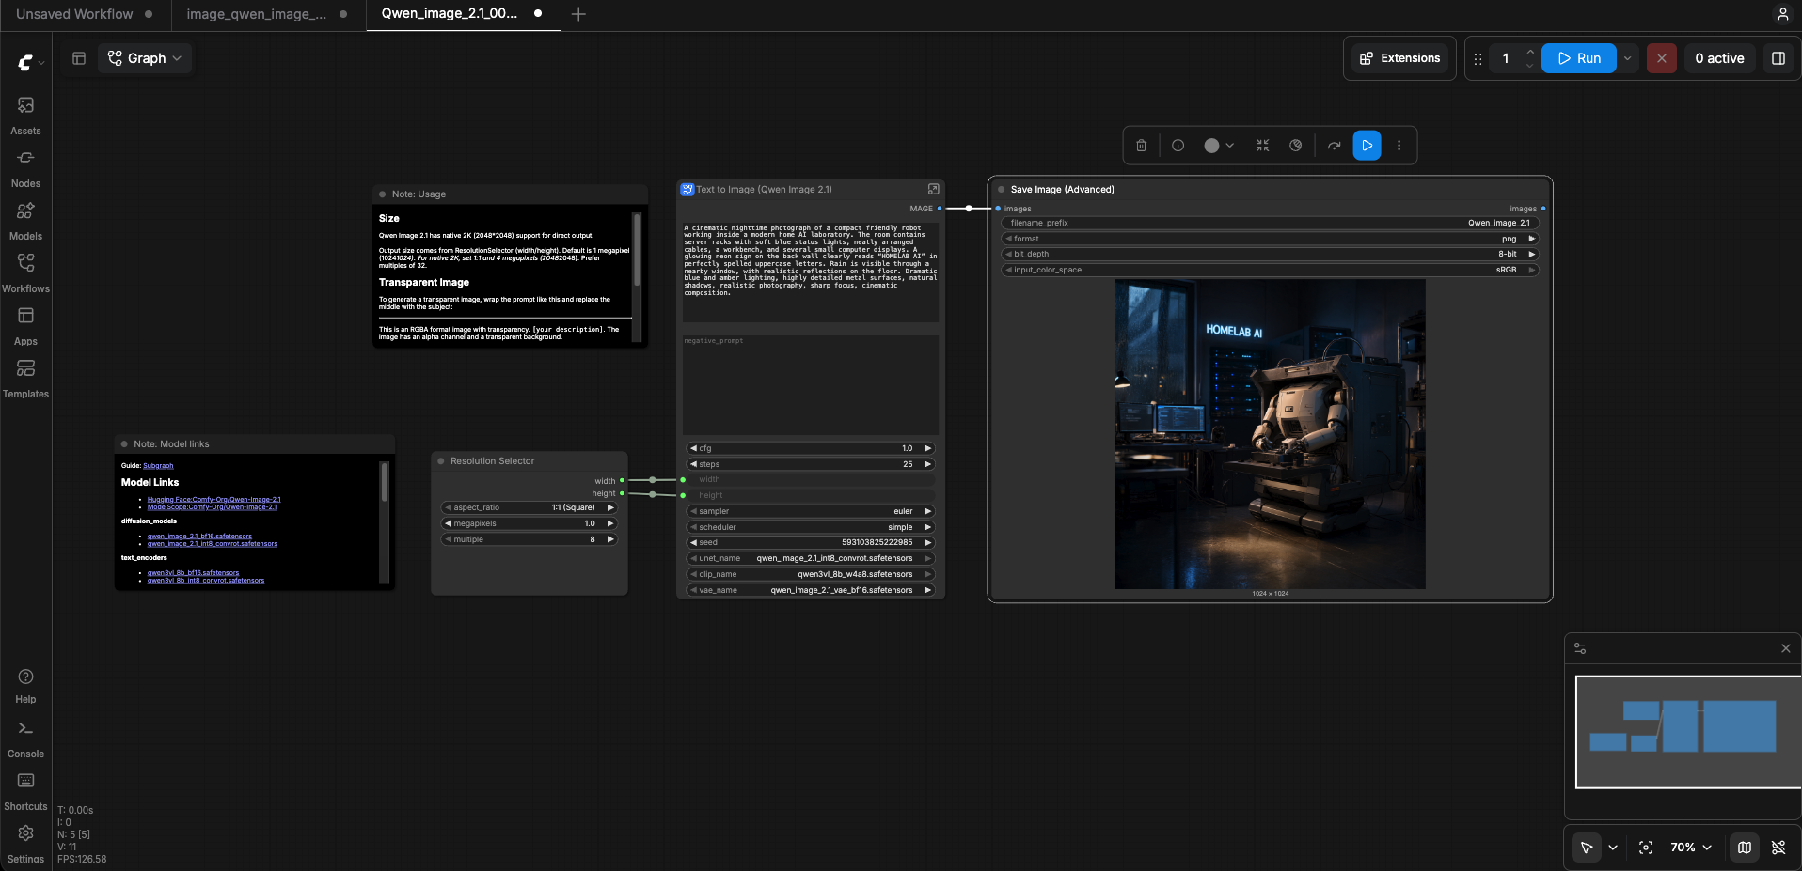1802x871 pixels.
Task: Open the Run options dropdown arrow
Action: pos(1627,58)
